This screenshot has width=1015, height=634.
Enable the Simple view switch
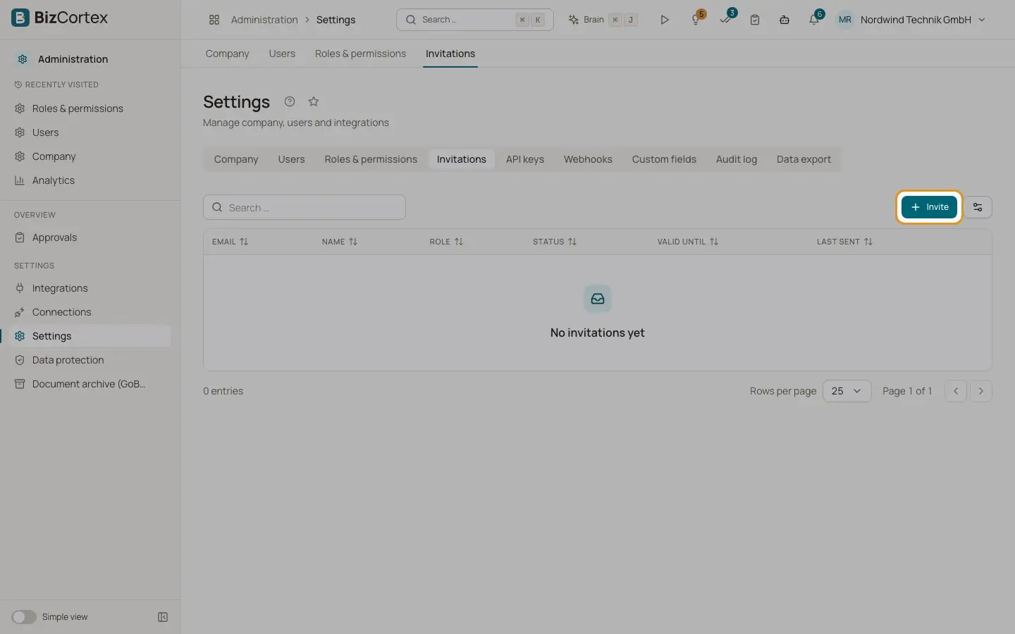click(24, 617)
